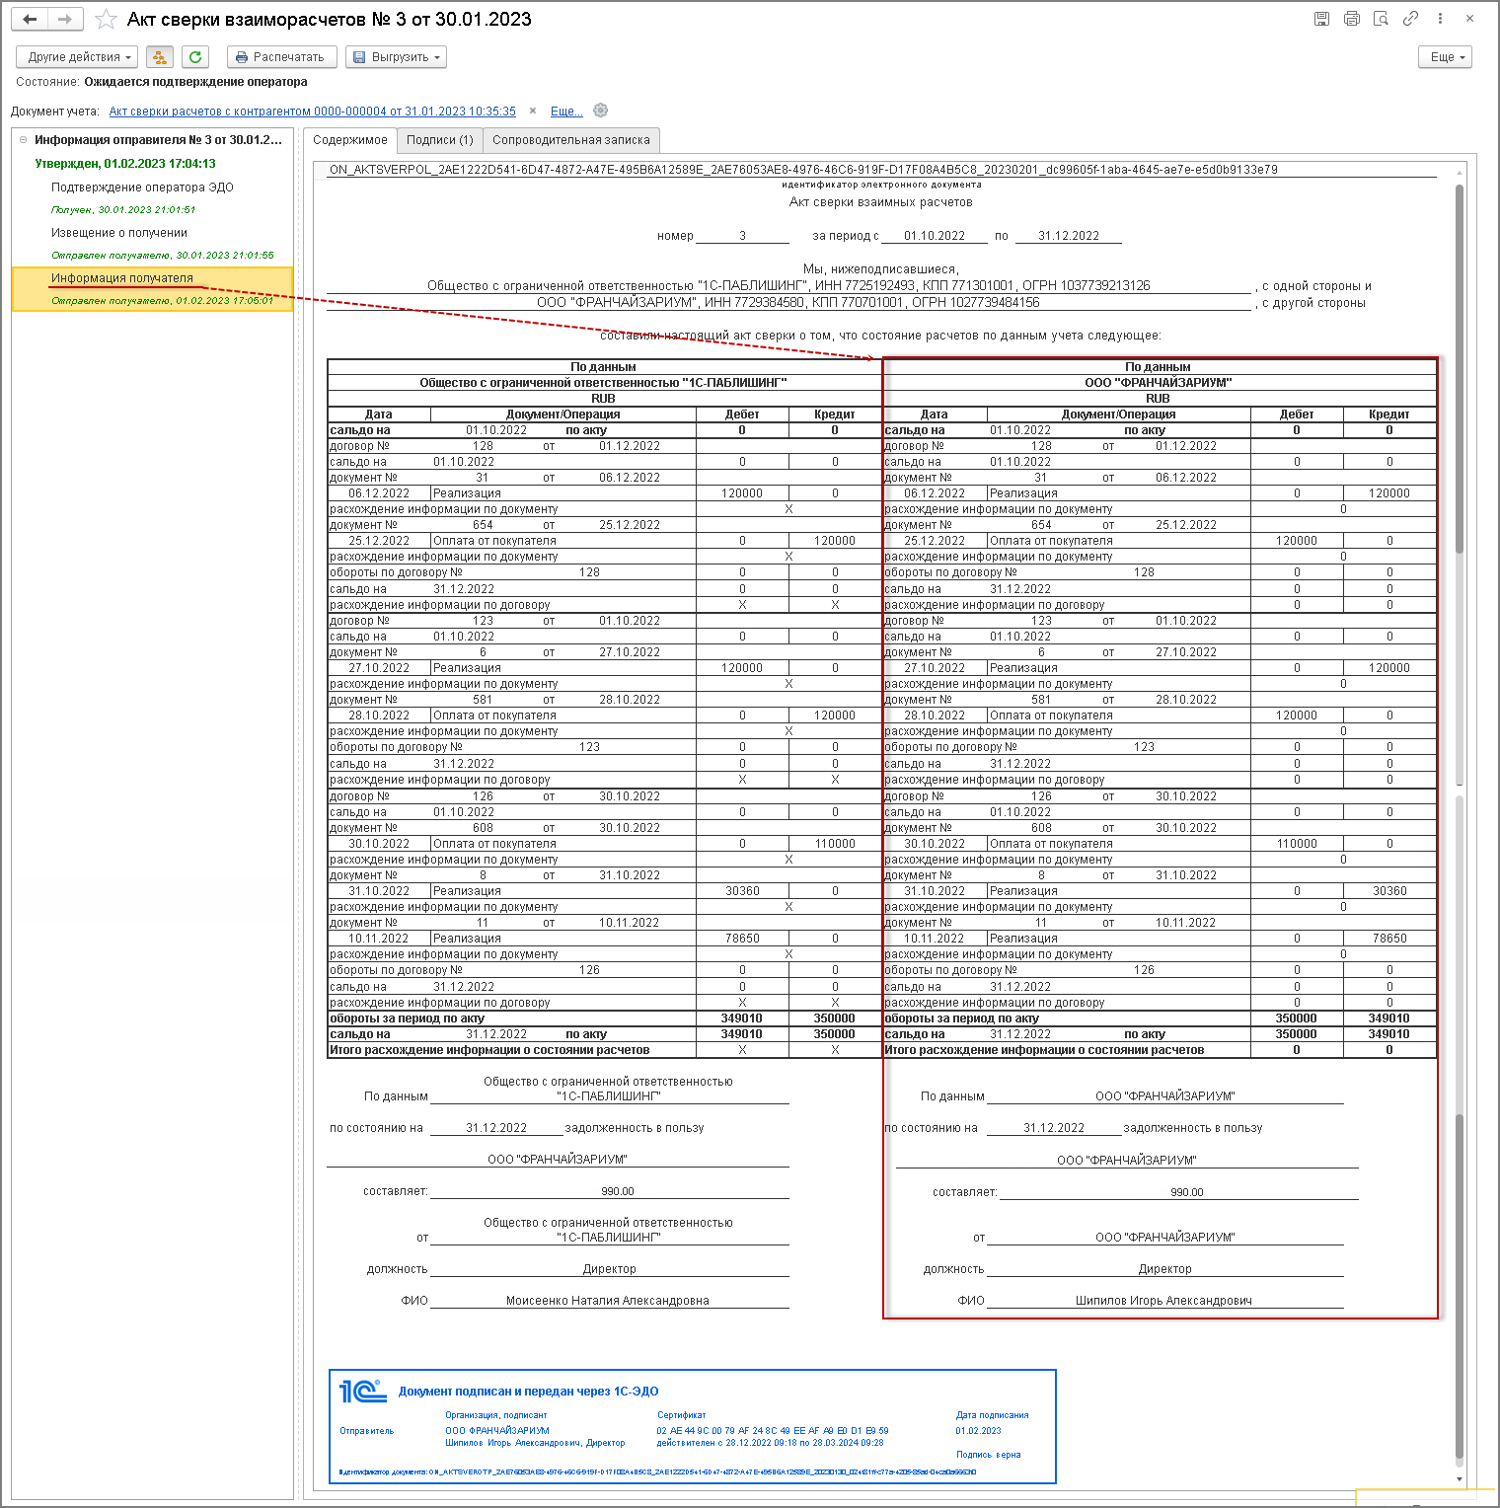Open settings gear next to the Еще link
The image size is (1500, 1508).
tap(601, 111)
